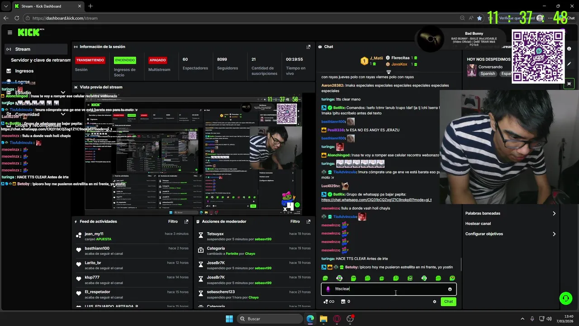Click the TRANSMITIENDO session status badge

(90, 60)
